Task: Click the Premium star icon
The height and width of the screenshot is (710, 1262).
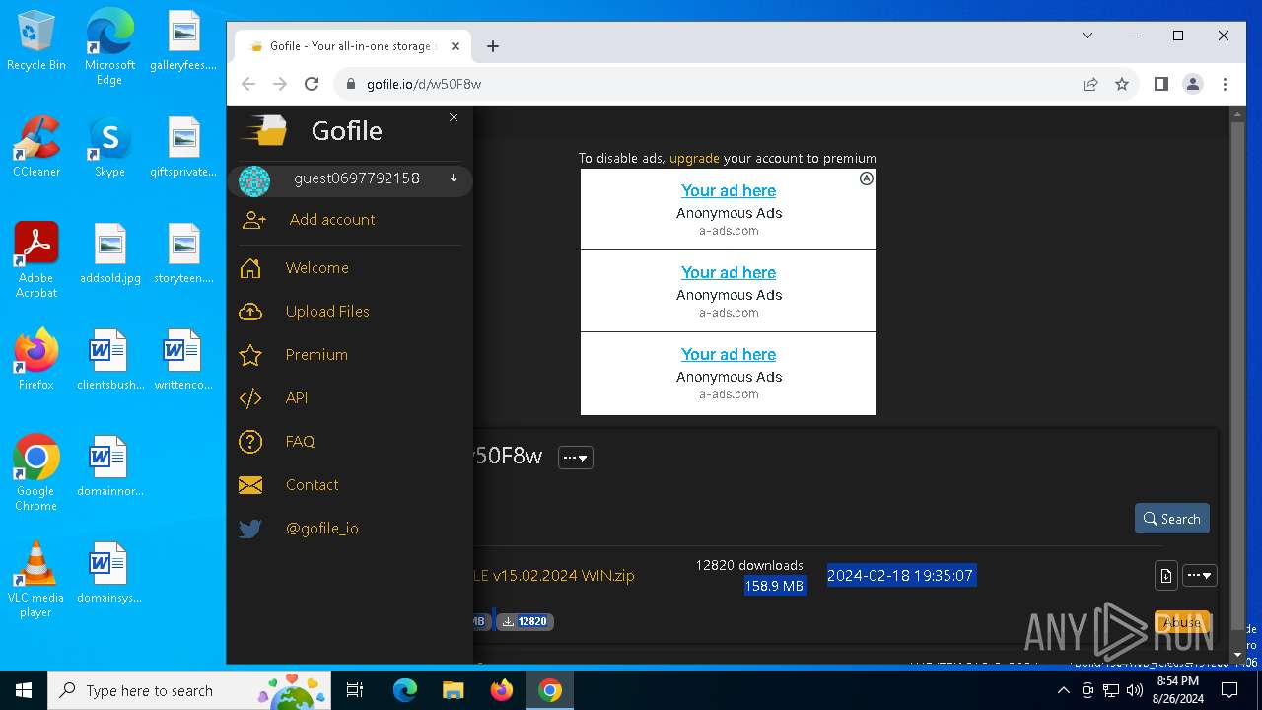Action: pos(250,355)
